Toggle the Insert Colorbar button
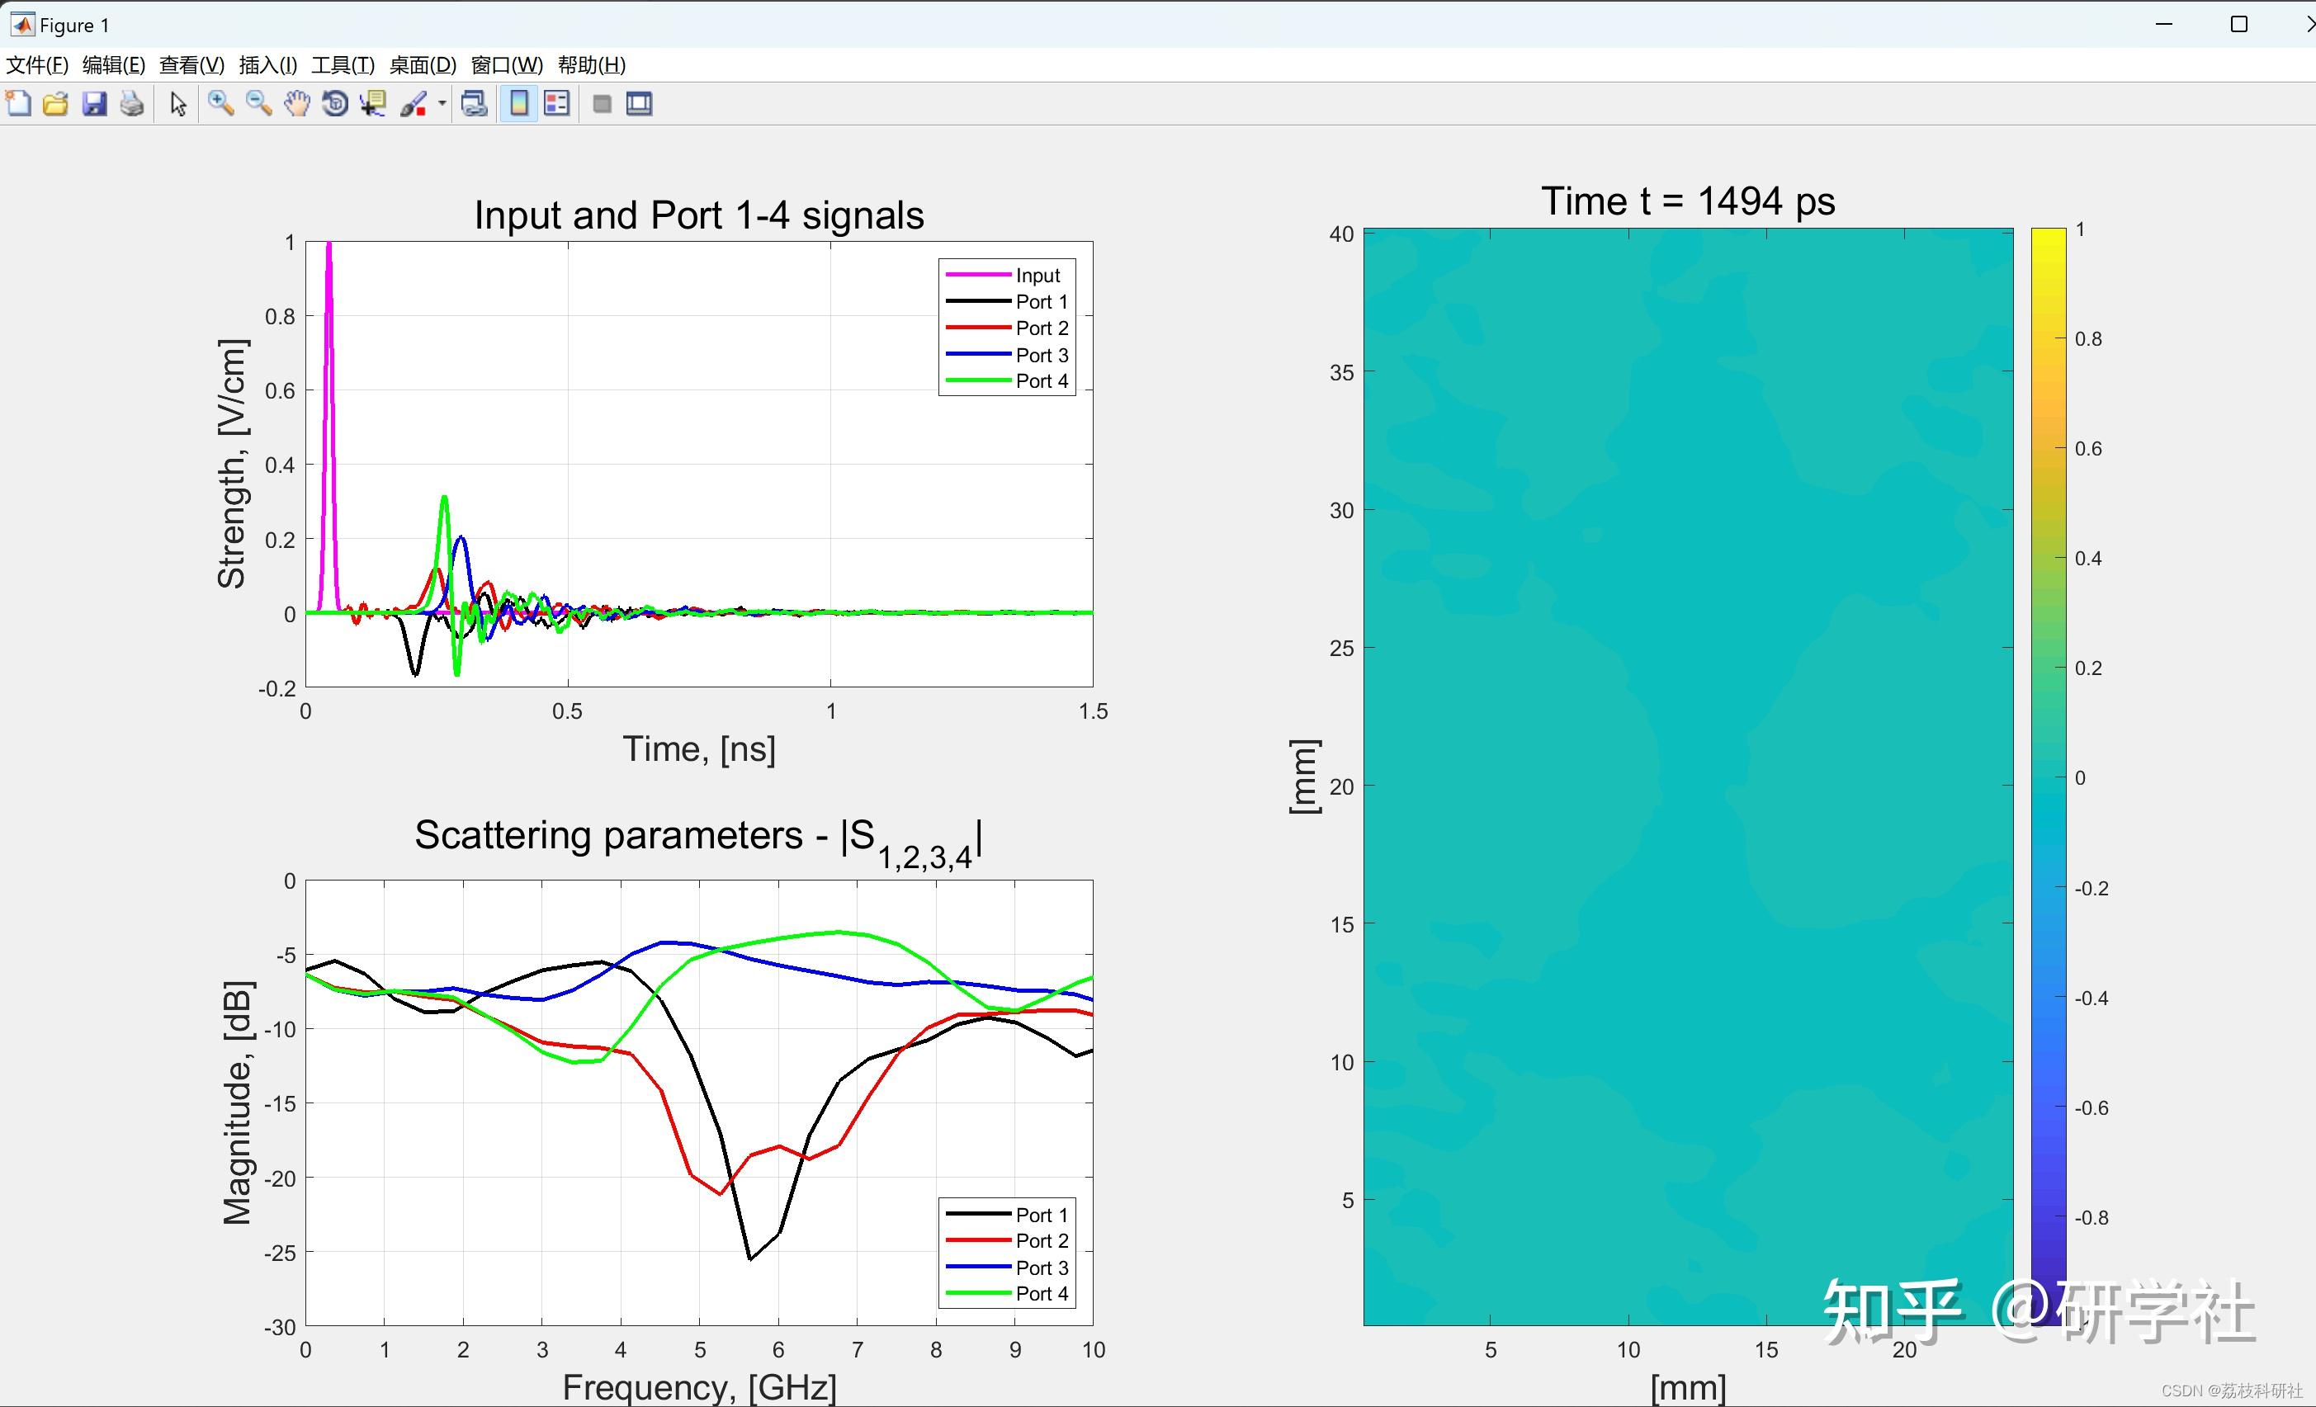 click(x=519, y=103)
